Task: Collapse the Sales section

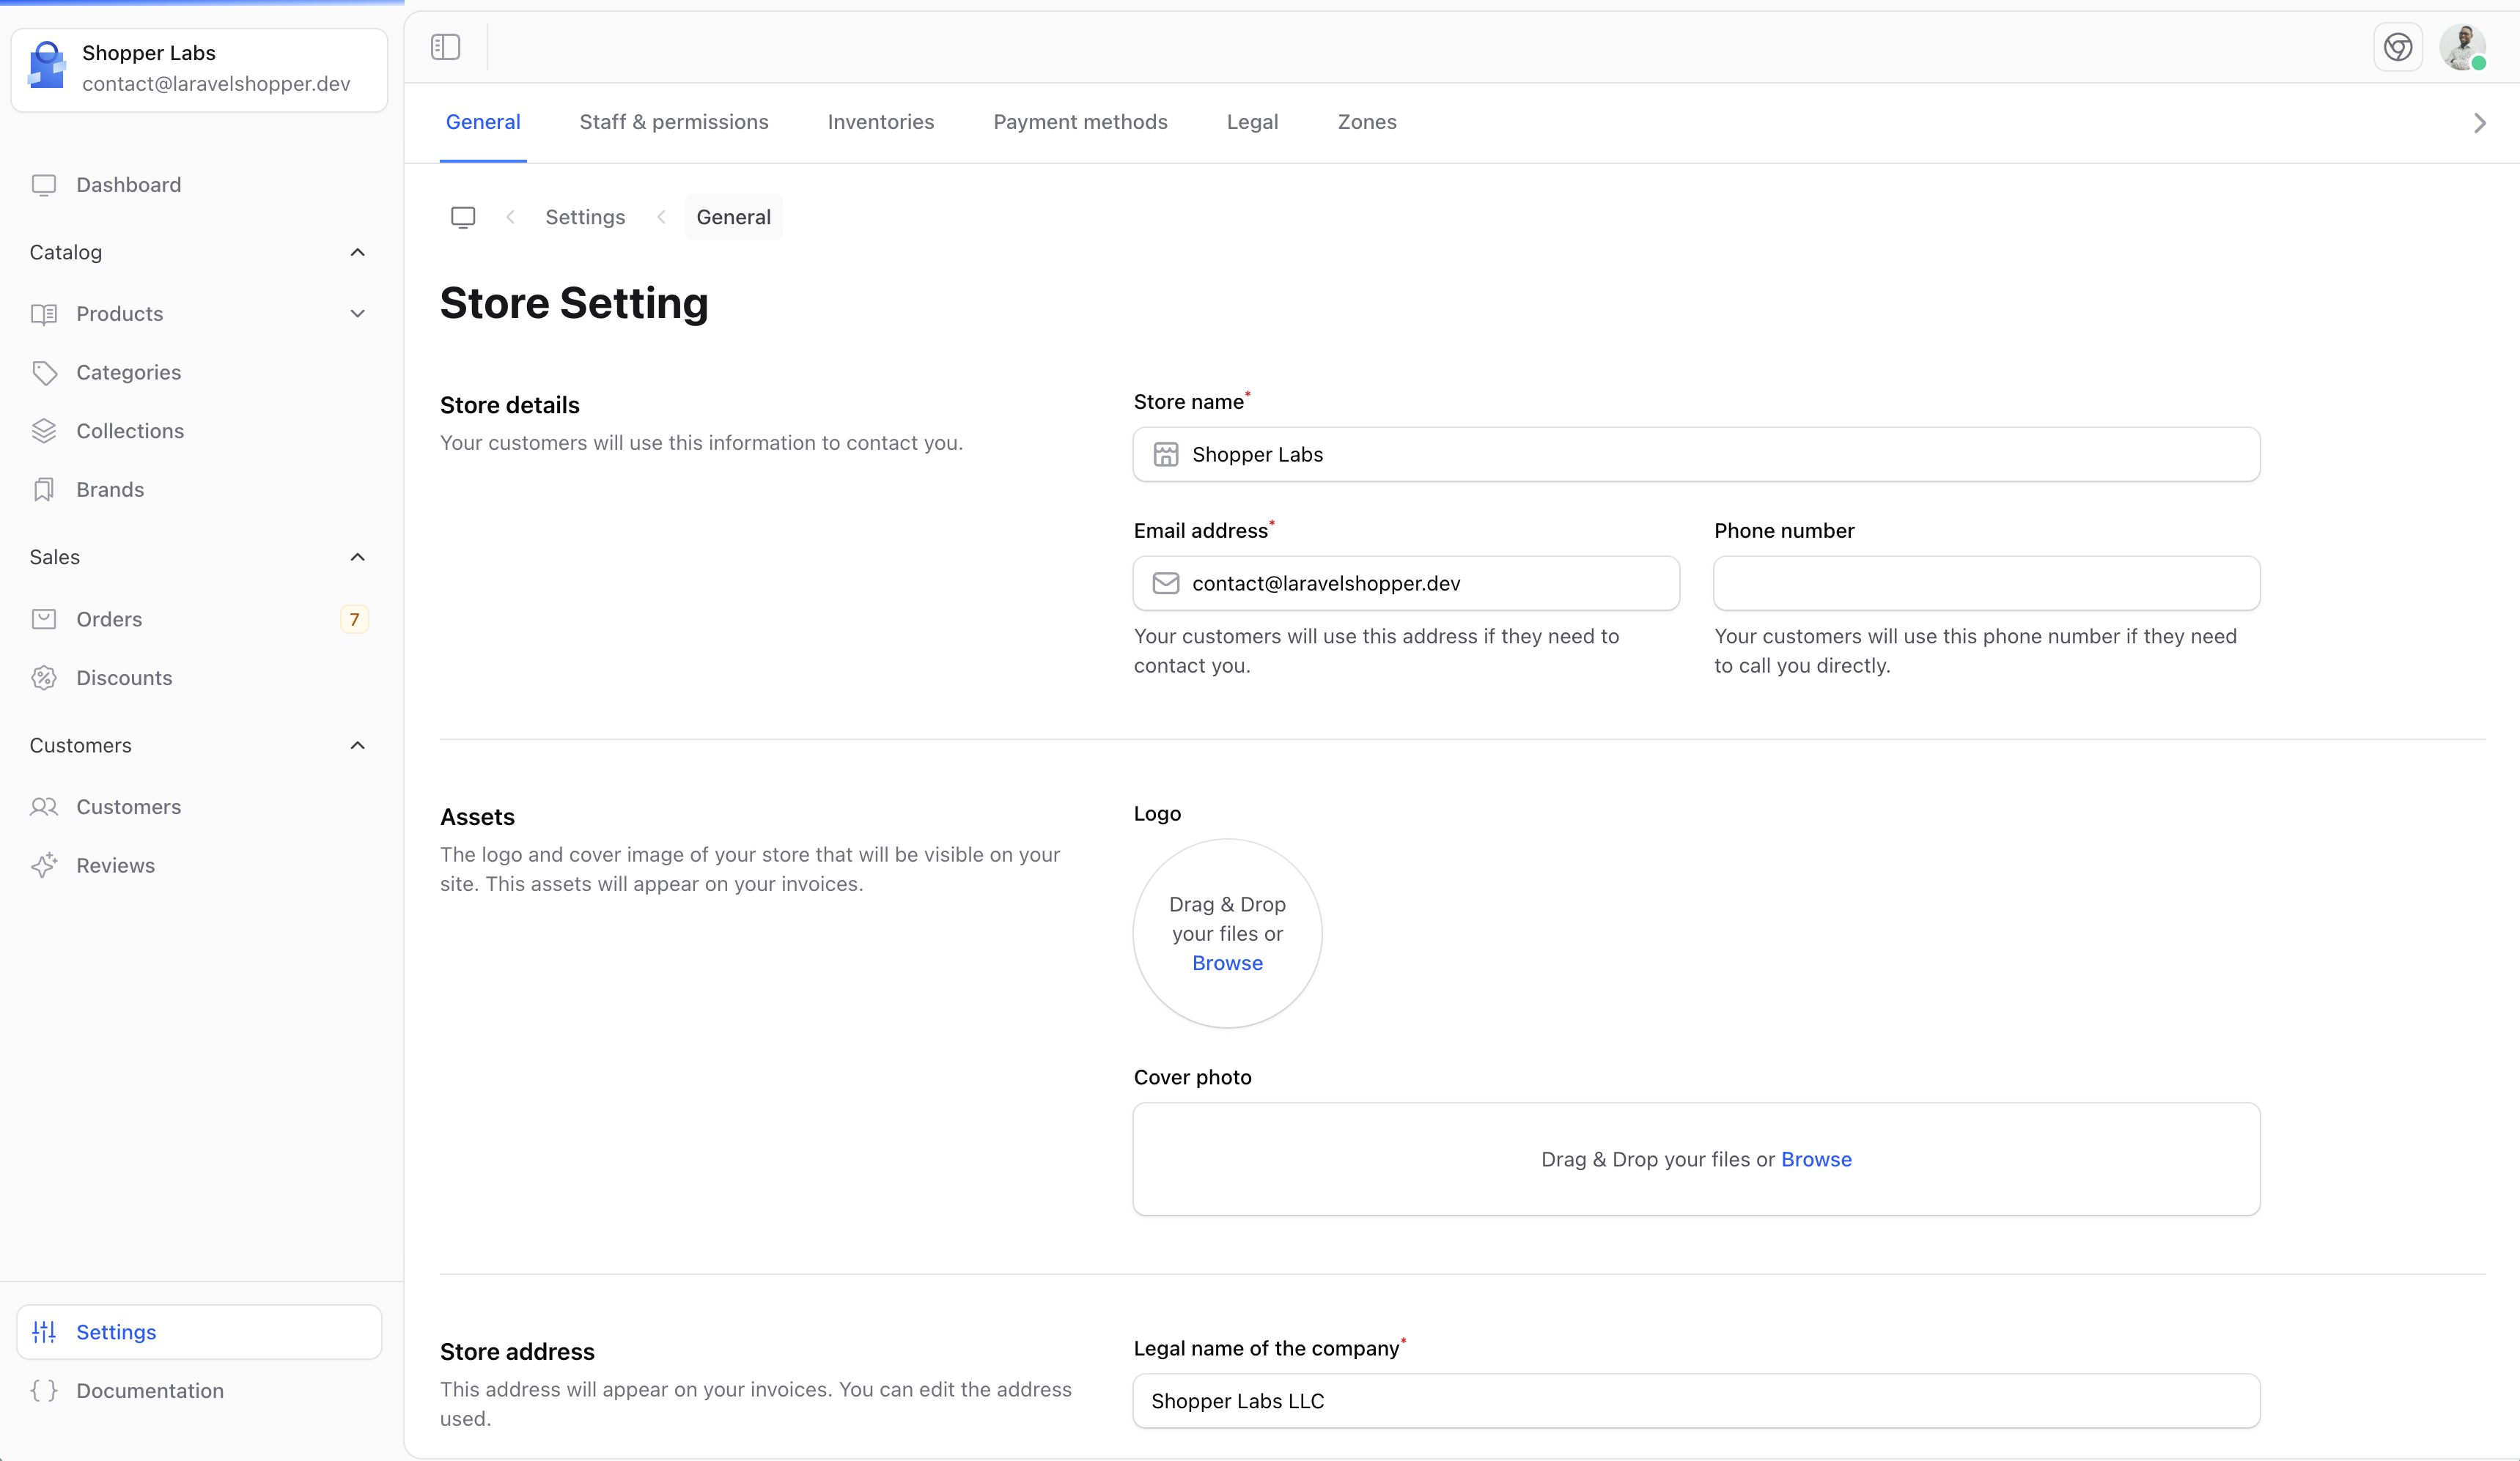Action: pos(357,557)
